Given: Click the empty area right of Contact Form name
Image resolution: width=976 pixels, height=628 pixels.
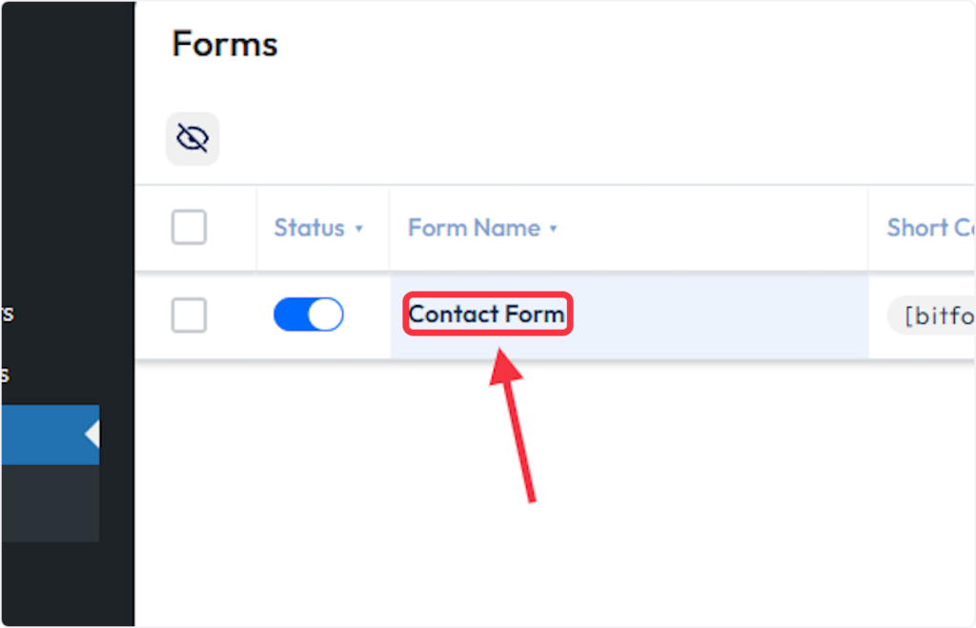Looking at the screenshot, I should click(715, 315).
